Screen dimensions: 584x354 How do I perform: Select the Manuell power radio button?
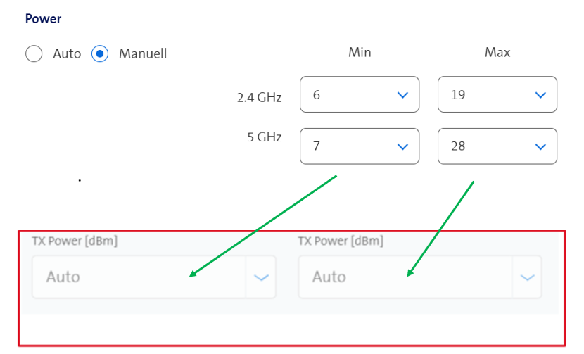coord(100,53)
